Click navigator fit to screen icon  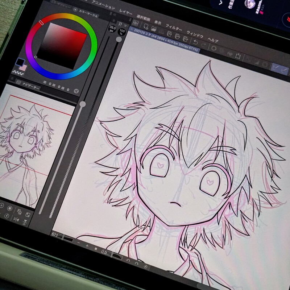(x=20, y=211)
